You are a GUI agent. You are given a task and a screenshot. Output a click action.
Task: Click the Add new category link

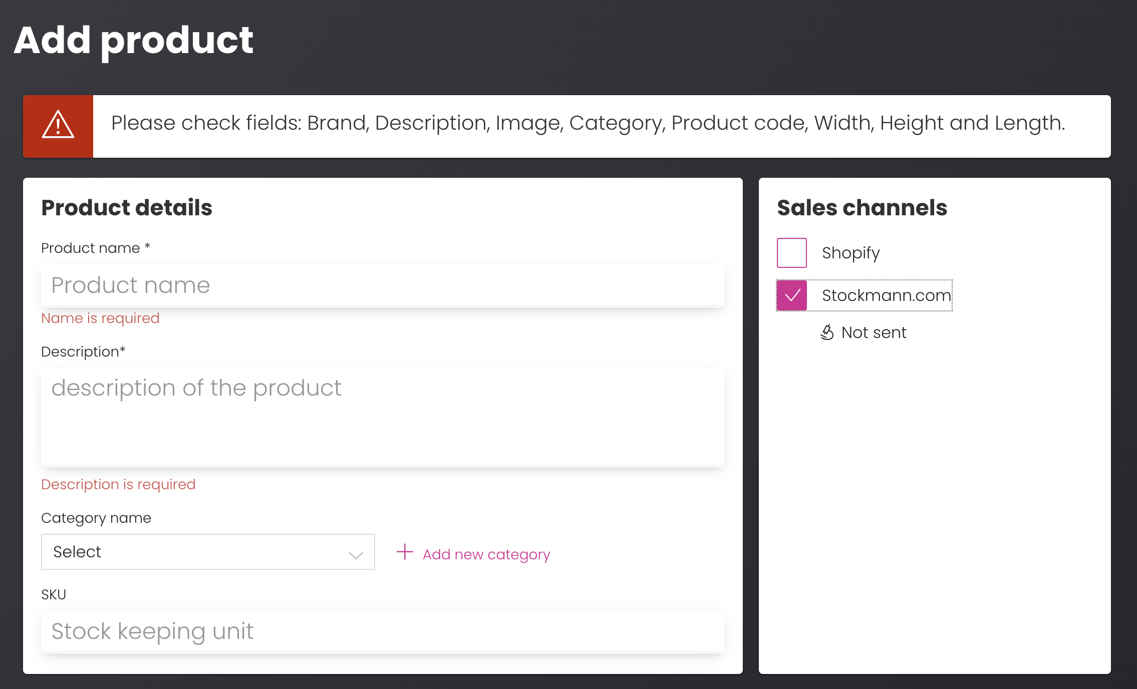coord(486,554)
